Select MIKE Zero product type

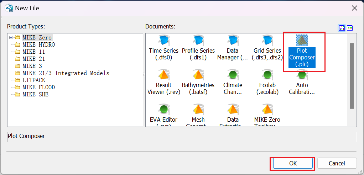point(37,37)
